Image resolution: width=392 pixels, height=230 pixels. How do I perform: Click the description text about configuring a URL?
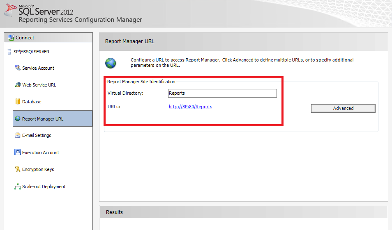[242, 63]
